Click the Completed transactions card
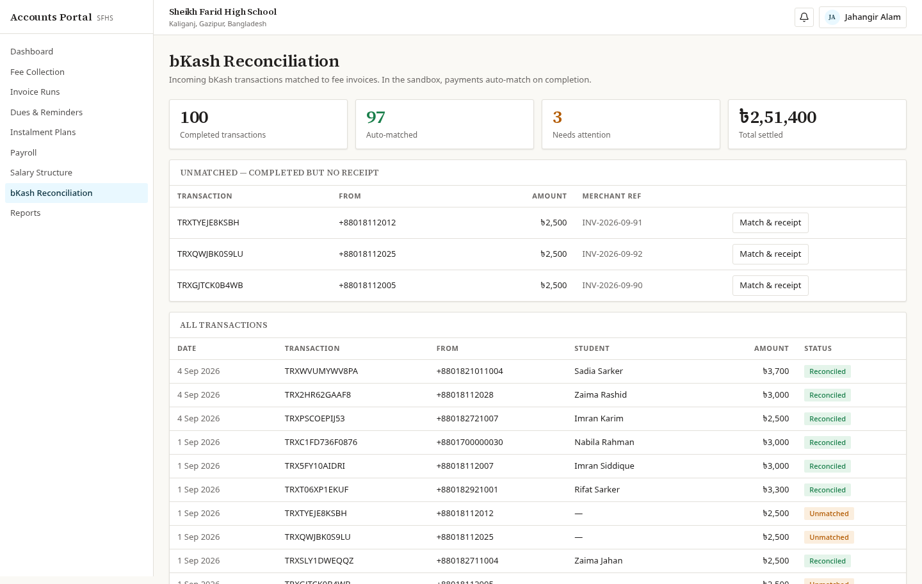This screenshot has width=922, height=584. pyautogui.click(x=258, y=124)
